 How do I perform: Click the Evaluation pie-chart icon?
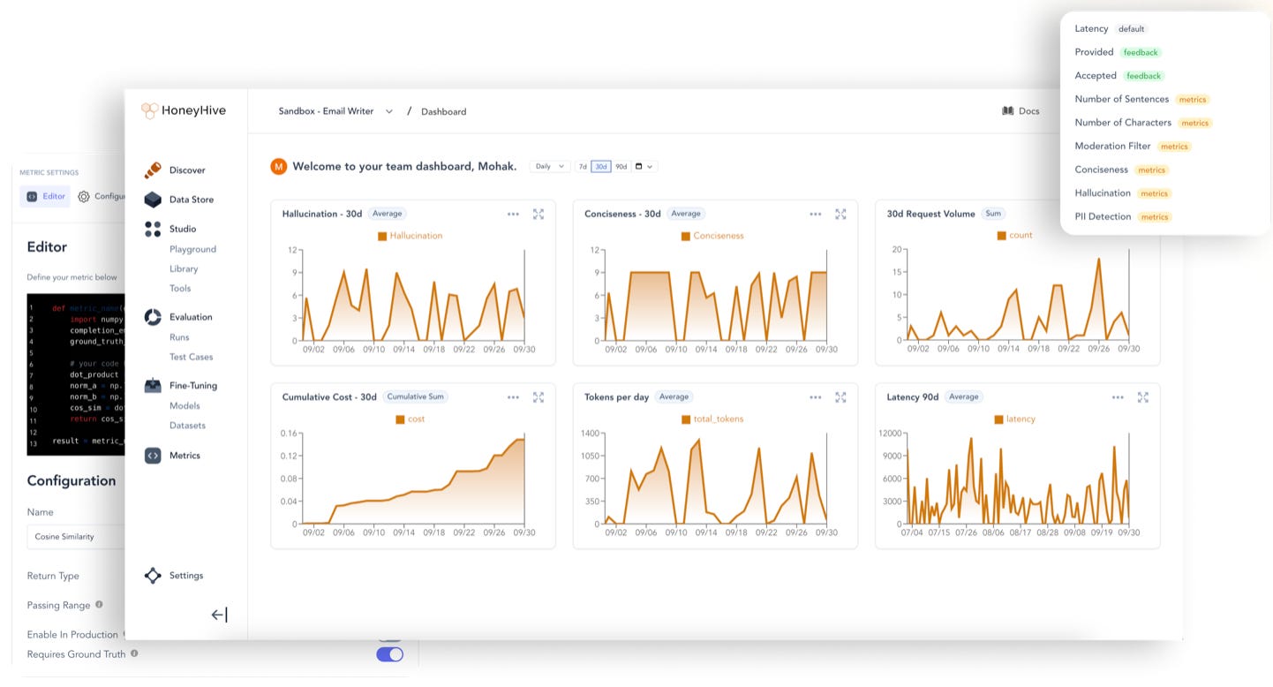(153, 317)
